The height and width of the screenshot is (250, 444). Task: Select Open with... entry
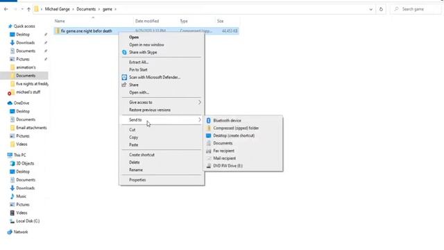click(139, 92)
